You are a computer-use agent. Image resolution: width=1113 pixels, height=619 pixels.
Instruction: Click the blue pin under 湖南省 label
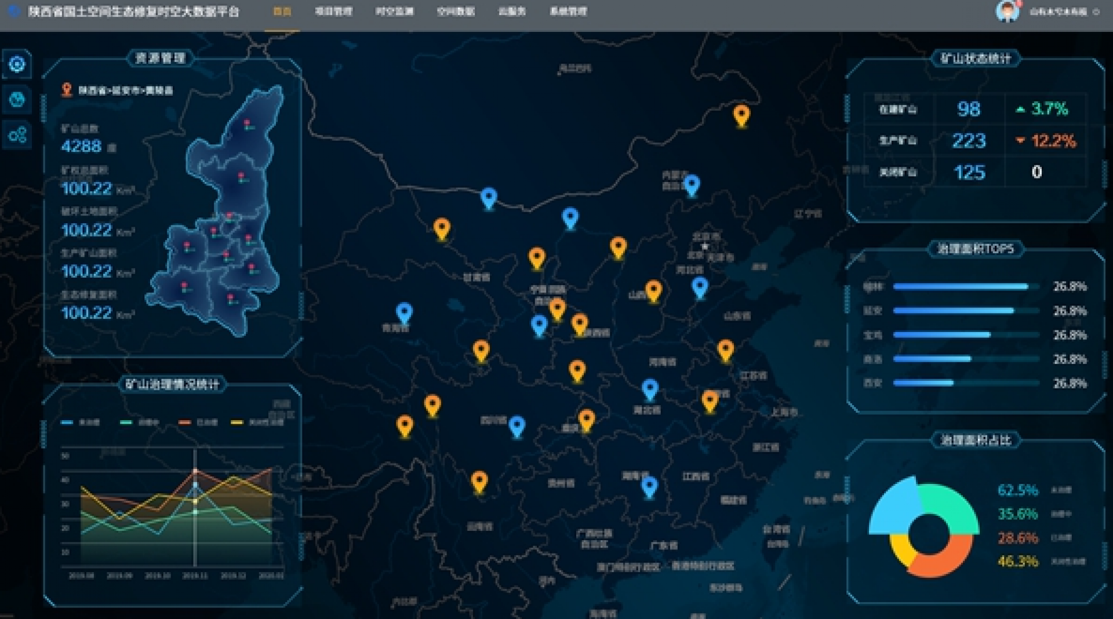coord(649,487)
